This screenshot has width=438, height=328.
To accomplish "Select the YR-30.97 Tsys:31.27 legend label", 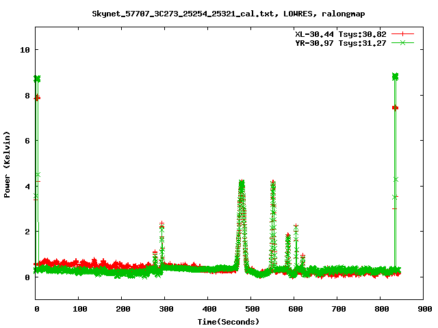I will pos(341,43).
